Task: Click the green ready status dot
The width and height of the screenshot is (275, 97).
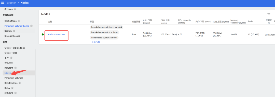Action: pyautogui.click(x=43, y=34)
